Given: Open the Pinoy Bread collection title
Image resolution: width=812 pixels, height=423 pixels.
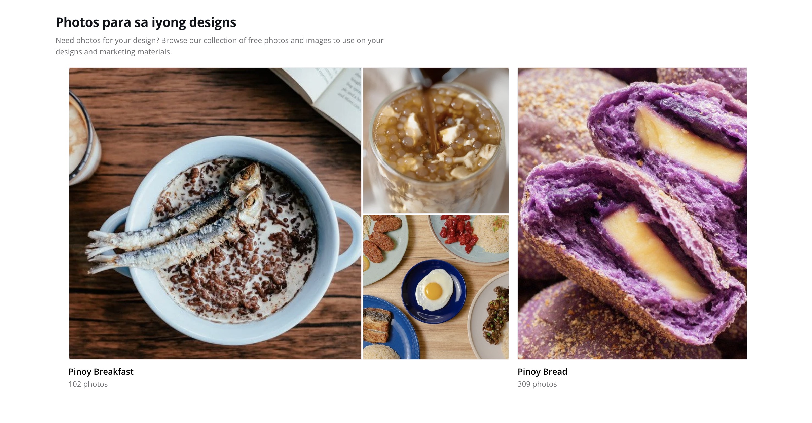Looking at the screenshot, I should pyautogui.click(x=542, y=372).
